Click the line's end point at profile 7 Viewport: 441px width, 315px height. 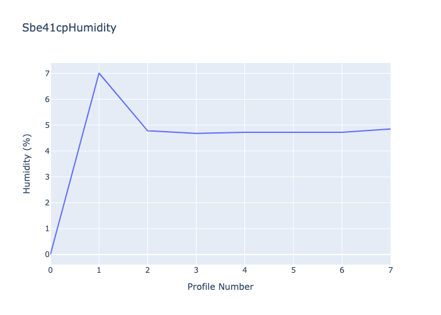click(390, 129)
